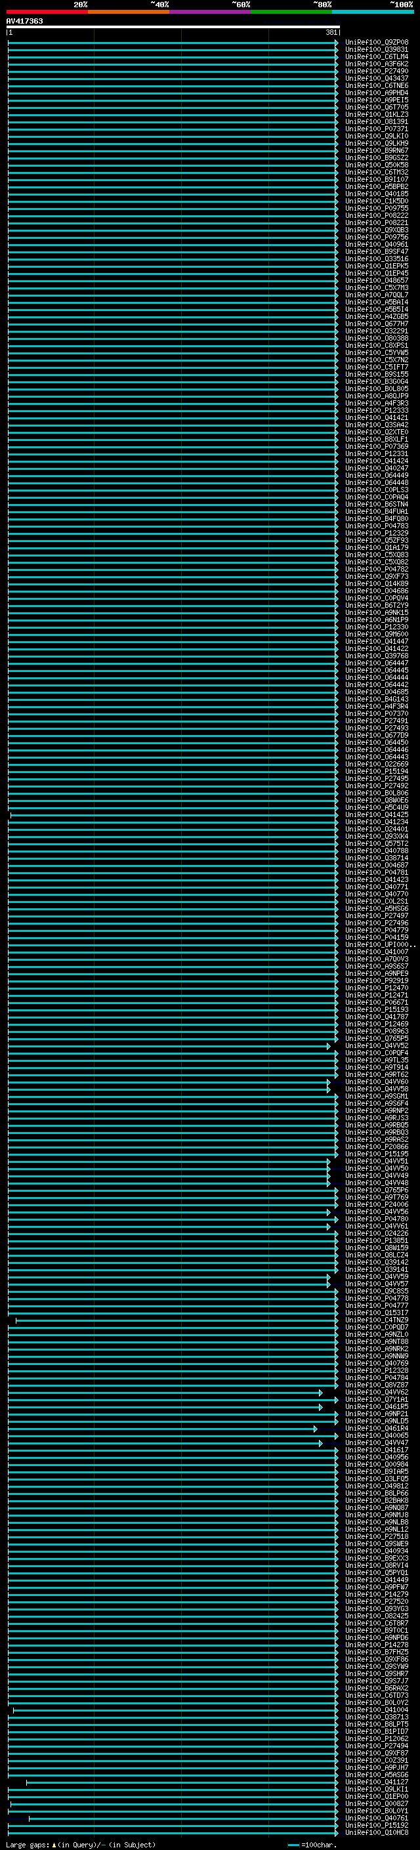Click the UniRef100_P27497 label
This screenshot has height=1850, width=420.
point(376,915)
